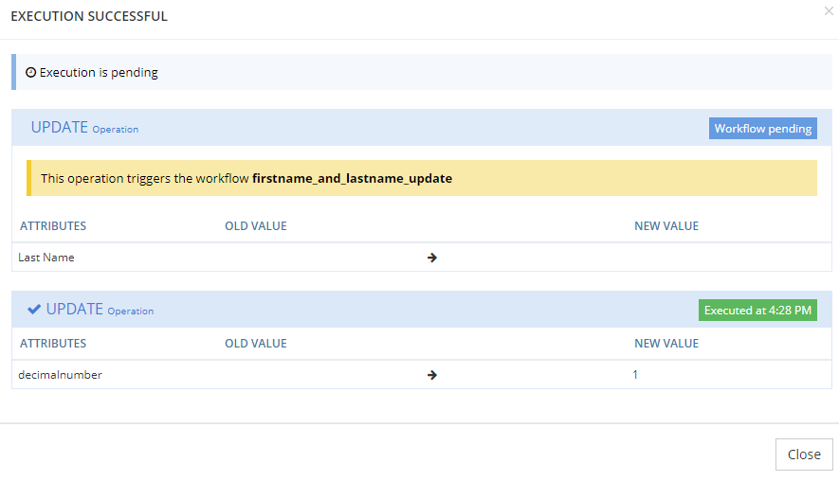
Task: Click NEW VALUE header in the decimalnumber table
Action: click(x=666, y=344)
